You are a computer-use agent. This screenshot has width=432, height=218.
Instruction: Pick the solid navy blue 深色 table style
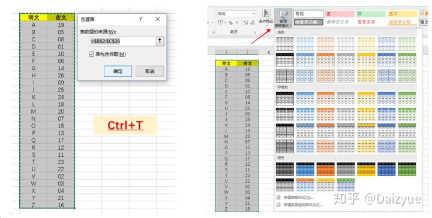click(386, 169)
